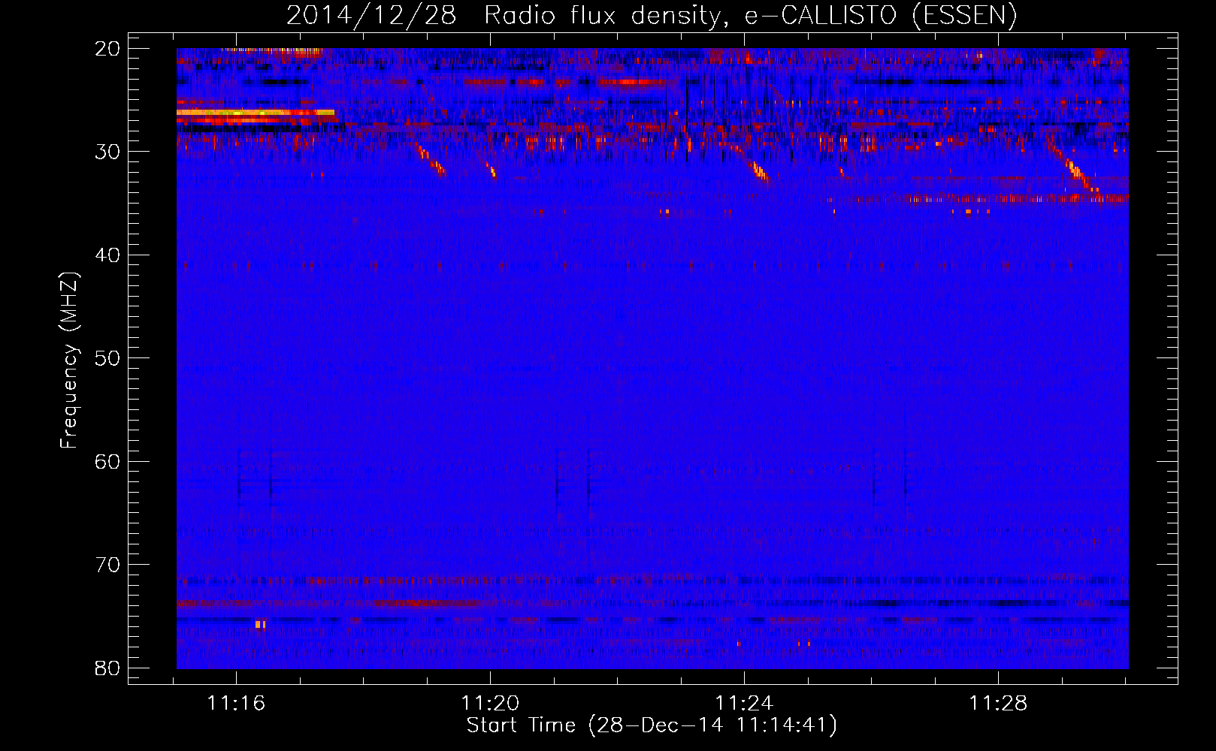
Task: Click the 'Frequency (MHZ)' axis label
Action: pyautogui.click(x=68, y=360)
